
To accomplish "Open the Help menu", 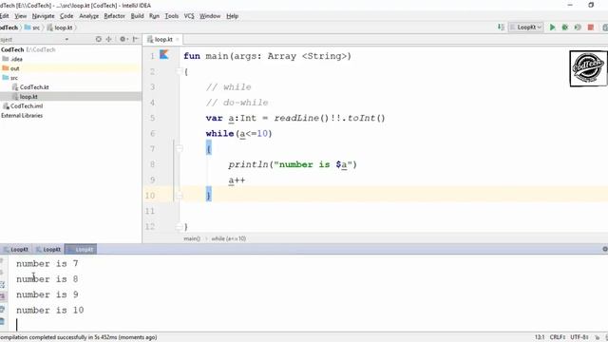I will 232,16.
